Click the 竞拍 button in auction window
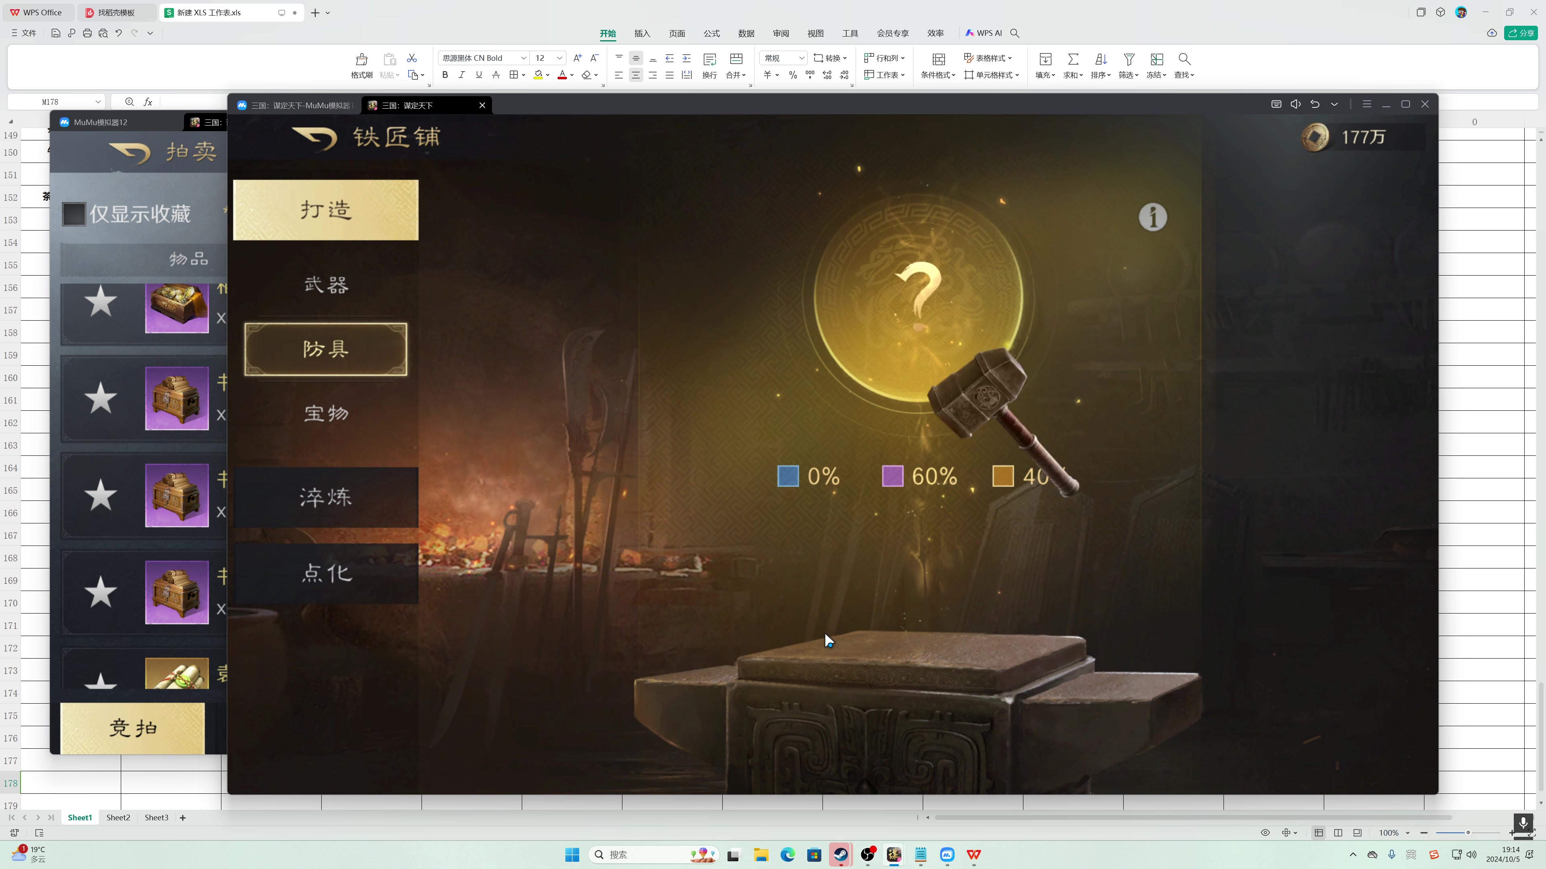 [132, 728]
